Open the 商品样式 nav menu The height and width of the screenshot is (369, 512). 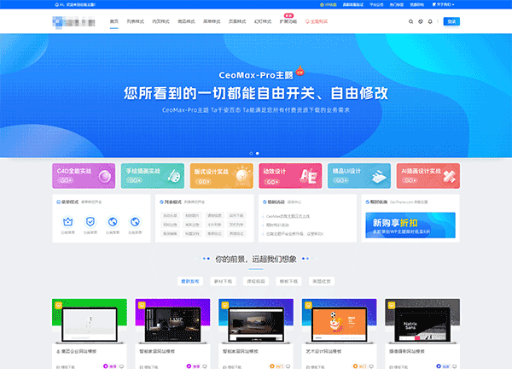[186, 21]
